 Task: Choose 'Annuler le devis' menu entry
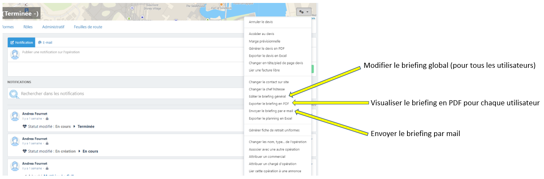[261, 22]
